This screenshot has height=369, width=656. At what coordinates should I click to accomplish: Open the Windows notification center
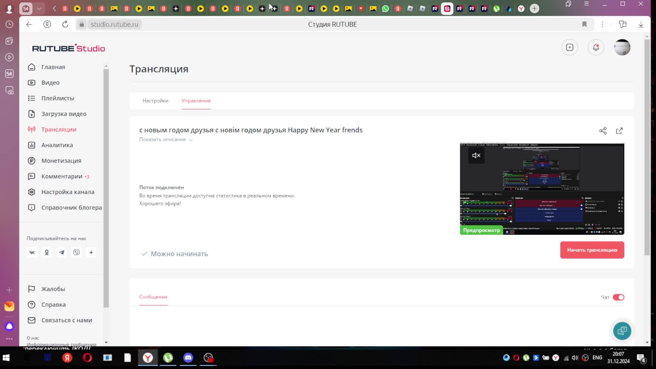(641, 358)
